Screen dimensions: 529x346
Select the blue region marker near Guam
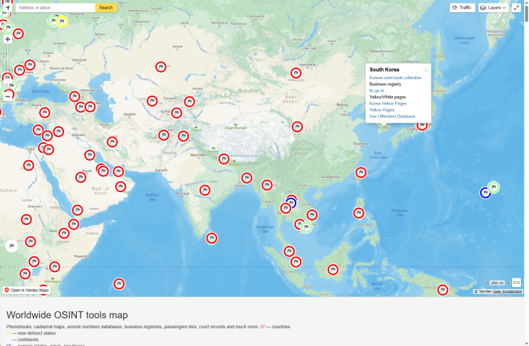486,193
